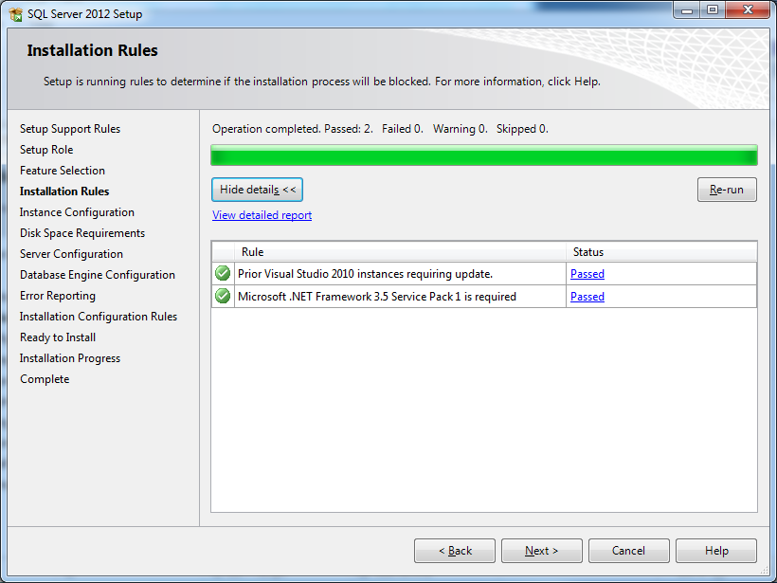777x583 pixels.
Task: Open the View detailed report link
Action: (x=262, y=215)
